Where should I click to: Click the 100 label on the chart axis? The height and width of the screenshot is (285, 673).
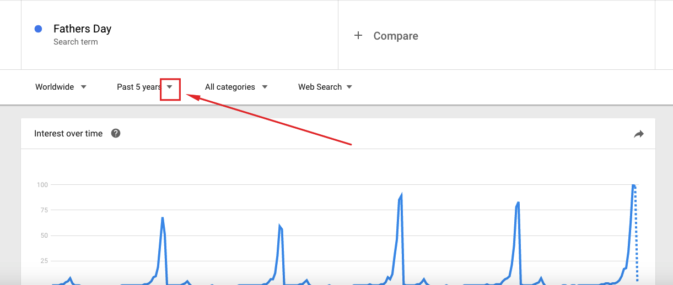pos(42,185)
